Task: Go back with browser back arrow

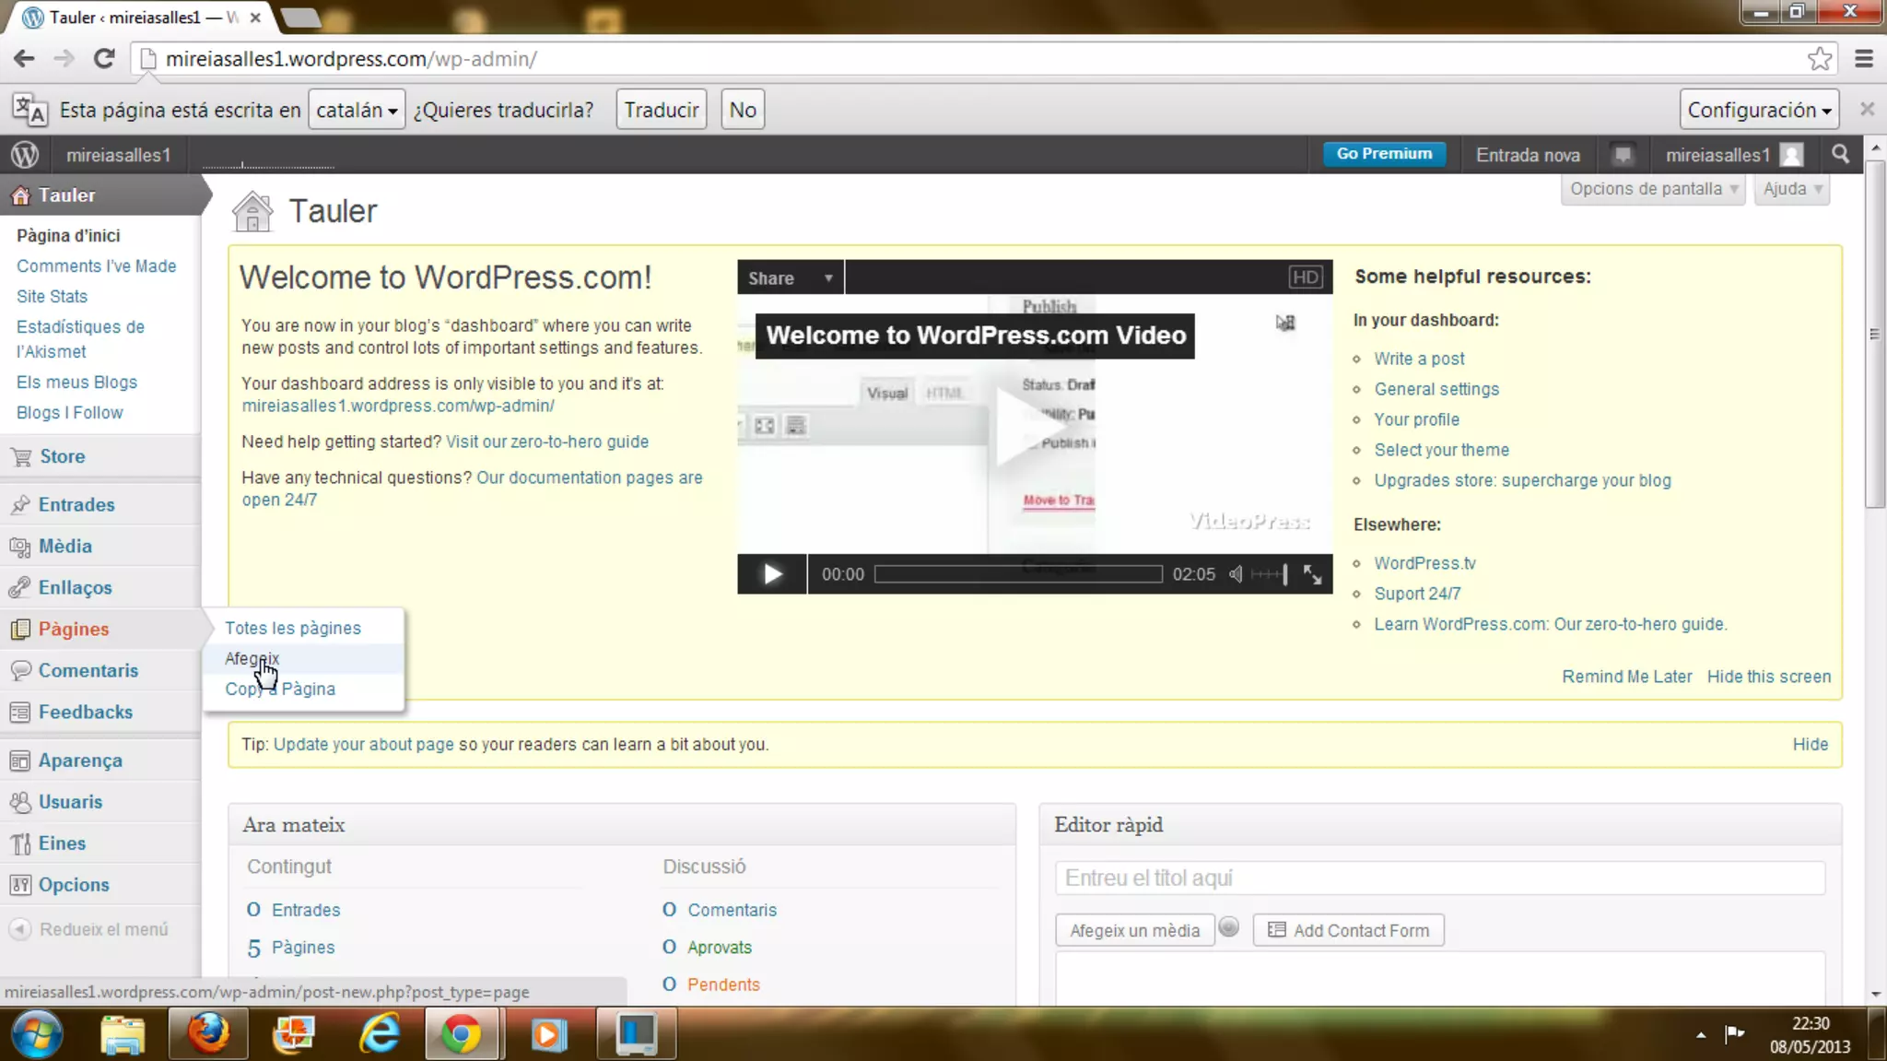Action: (24, 59)
